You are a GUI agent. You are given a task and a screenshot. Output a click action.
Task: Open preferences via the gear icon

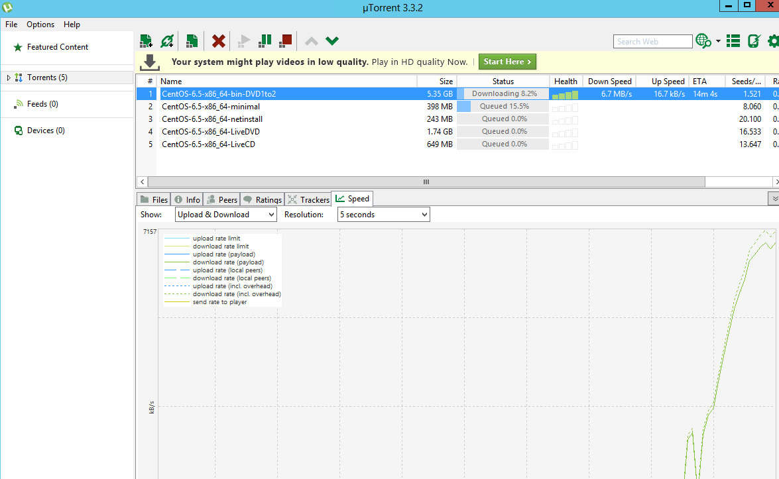pos(773,40)
